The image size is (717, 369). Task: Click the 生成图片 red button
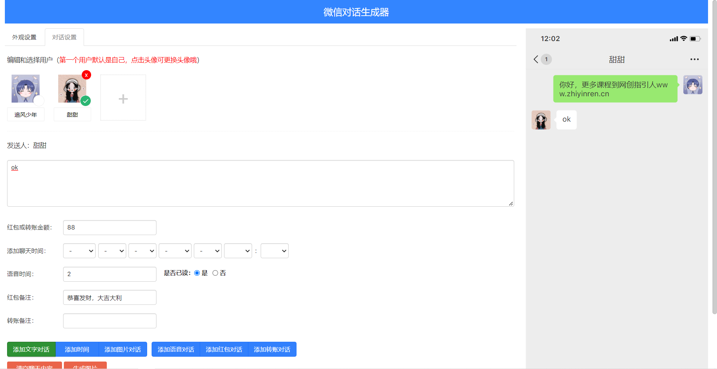[x=85, y=365]
